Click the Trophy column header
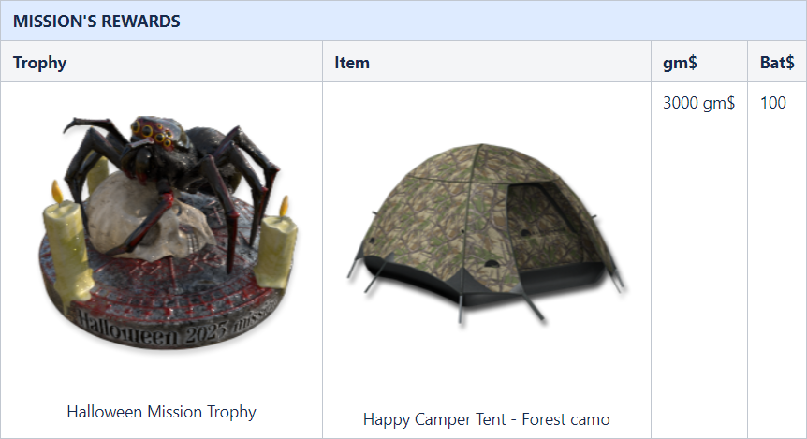 tap(39, 63)
